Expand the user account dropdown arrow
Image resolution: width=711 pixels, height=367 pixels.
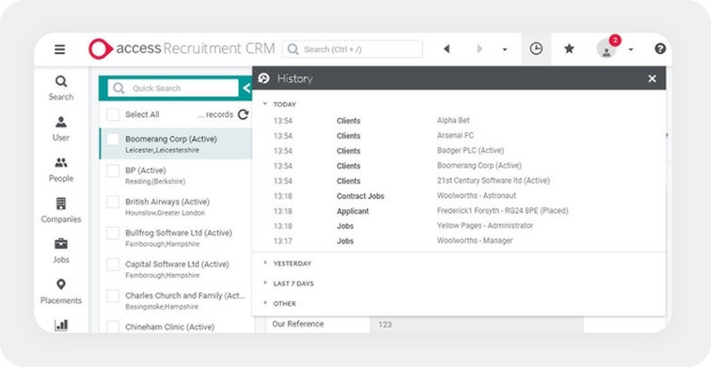[x=631, y=49]
